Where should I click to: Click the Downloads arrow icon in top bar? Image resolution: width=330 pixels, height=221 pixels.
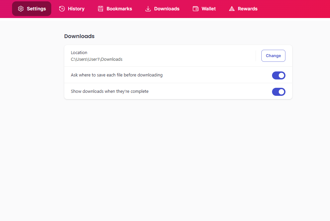click(148, 9)
